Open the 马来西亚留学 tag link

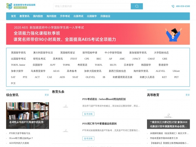tap(38, 71)
